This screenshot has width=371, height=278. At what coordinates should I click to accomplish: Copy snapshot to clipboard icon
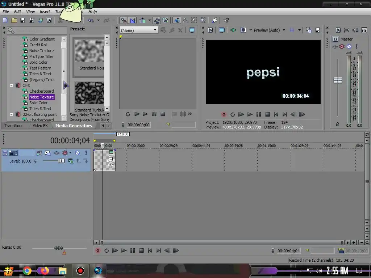pyautogui.click(x=309, y=30)
